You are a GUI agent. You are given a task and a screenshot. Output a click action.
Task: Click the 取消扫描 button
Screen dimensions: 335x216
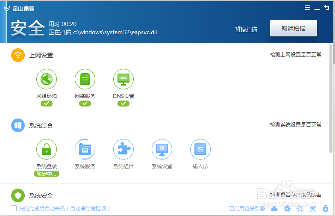[294, 28]
